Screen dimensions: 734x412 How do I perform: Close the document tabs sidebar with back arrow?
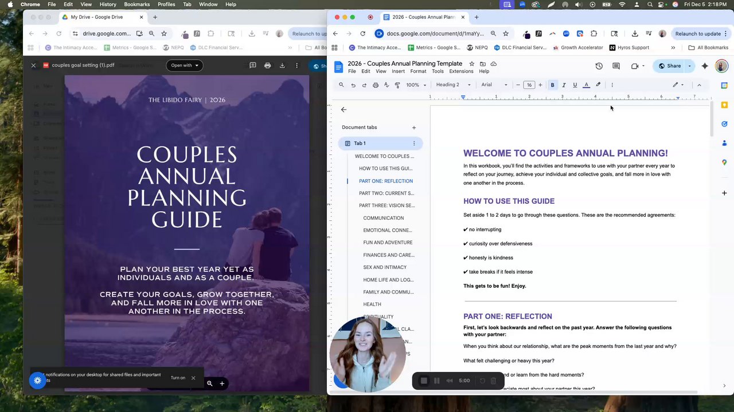tap(343, 109)
